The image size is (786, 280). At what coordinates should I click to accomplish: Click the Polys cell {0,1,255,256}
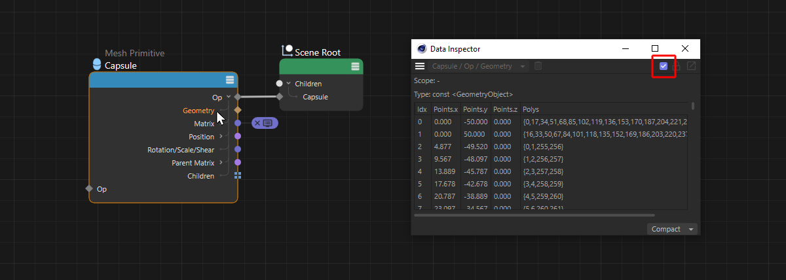coord(544,147)
